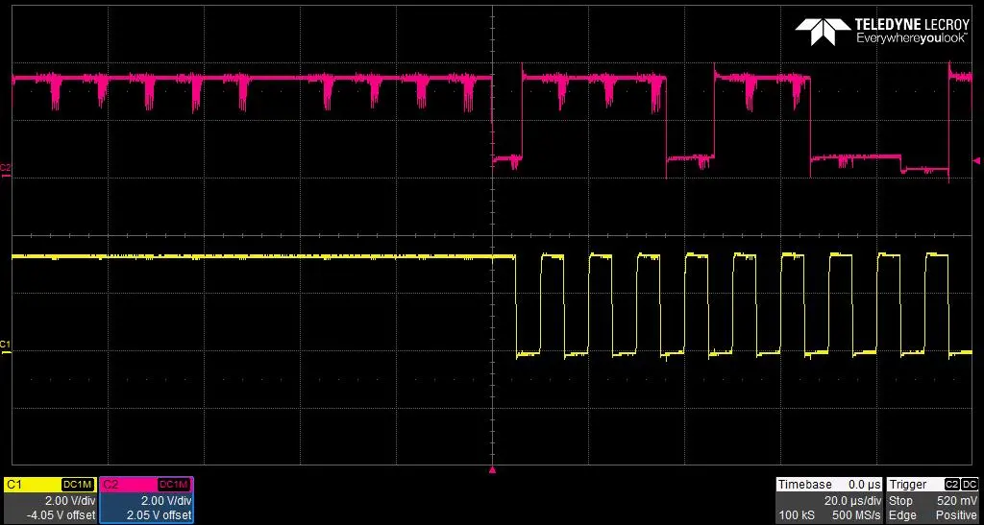Click the DC1M coupling badge on C2
984x525 pixels.
coord(174,485)
